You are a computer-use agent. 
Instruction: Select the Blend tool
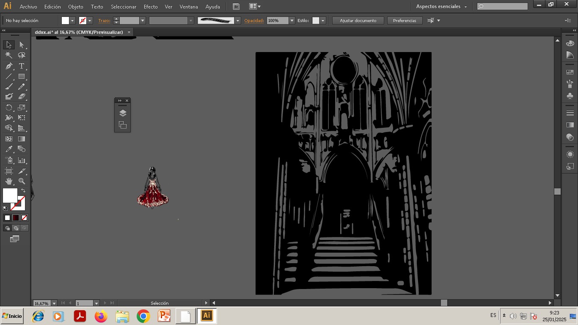(x=22, y=149)
